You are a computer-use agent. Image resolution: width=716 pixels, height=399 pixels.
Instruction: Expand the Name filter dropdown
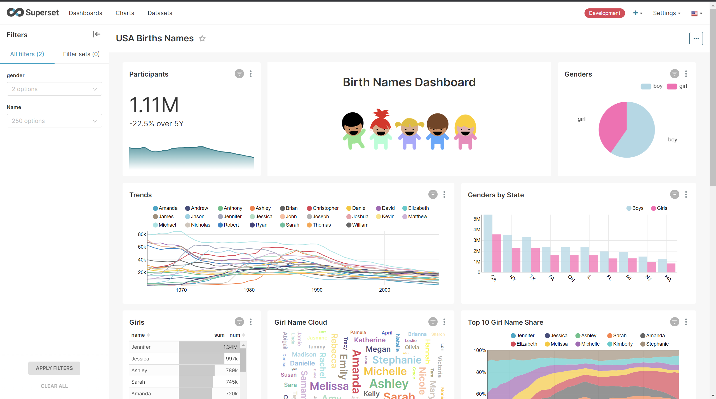pyautogui.click(x=54, y=121)
